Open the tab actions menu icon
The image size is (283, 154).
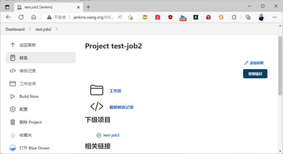click(7, 7)
